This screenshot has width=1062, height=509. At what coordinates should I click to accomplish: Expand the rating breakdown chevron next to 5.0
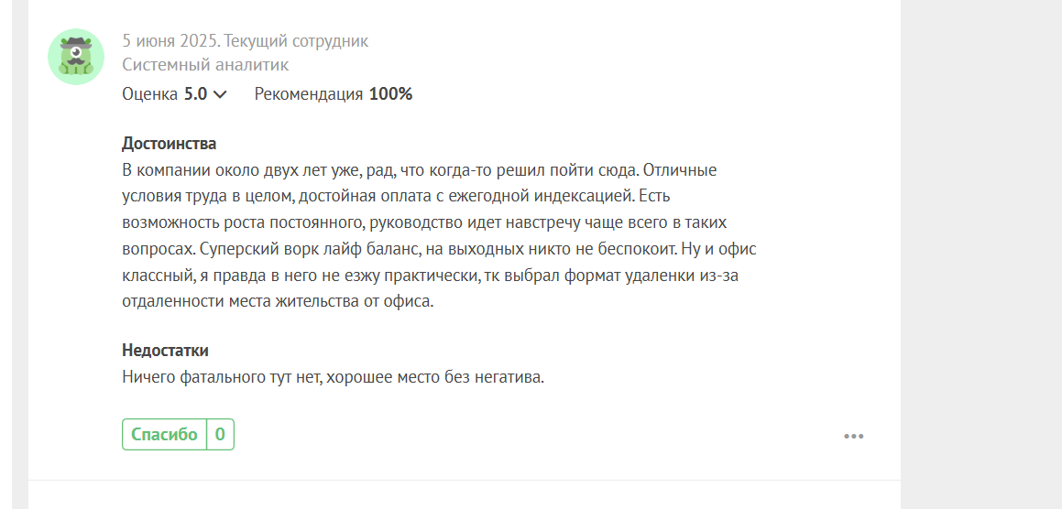point(219,95)
